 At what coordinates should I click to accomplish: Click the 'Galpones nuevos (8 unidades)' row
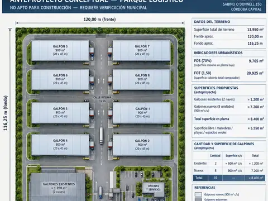pyautogui.click(x=229, y=108)
